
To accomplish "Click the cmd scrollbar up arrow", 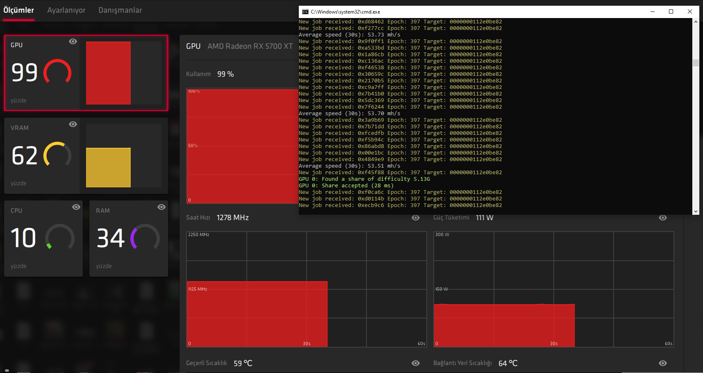I will [696, 22].
